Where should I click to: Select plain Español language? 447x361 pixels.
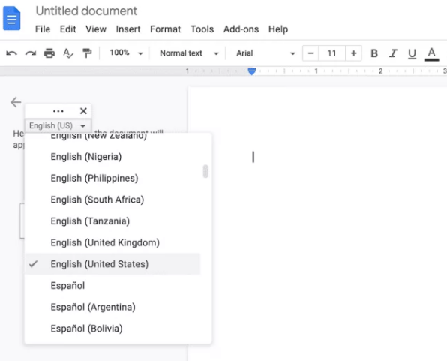tap(112, 286)
